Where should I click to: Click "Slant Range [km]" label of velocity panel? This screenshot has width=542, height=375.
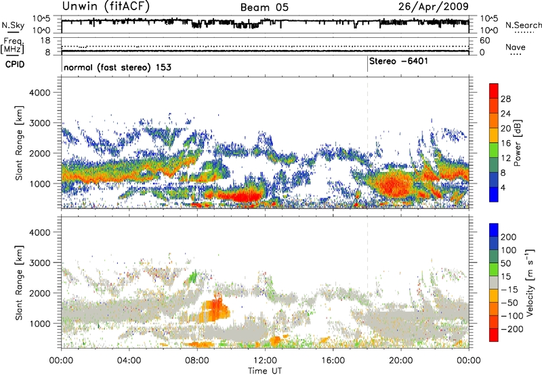[19, 283]
